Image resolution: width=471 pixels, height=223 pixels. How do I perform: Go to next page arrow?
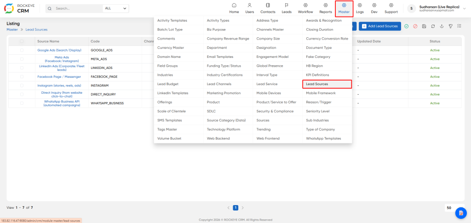tap(243, 208)
